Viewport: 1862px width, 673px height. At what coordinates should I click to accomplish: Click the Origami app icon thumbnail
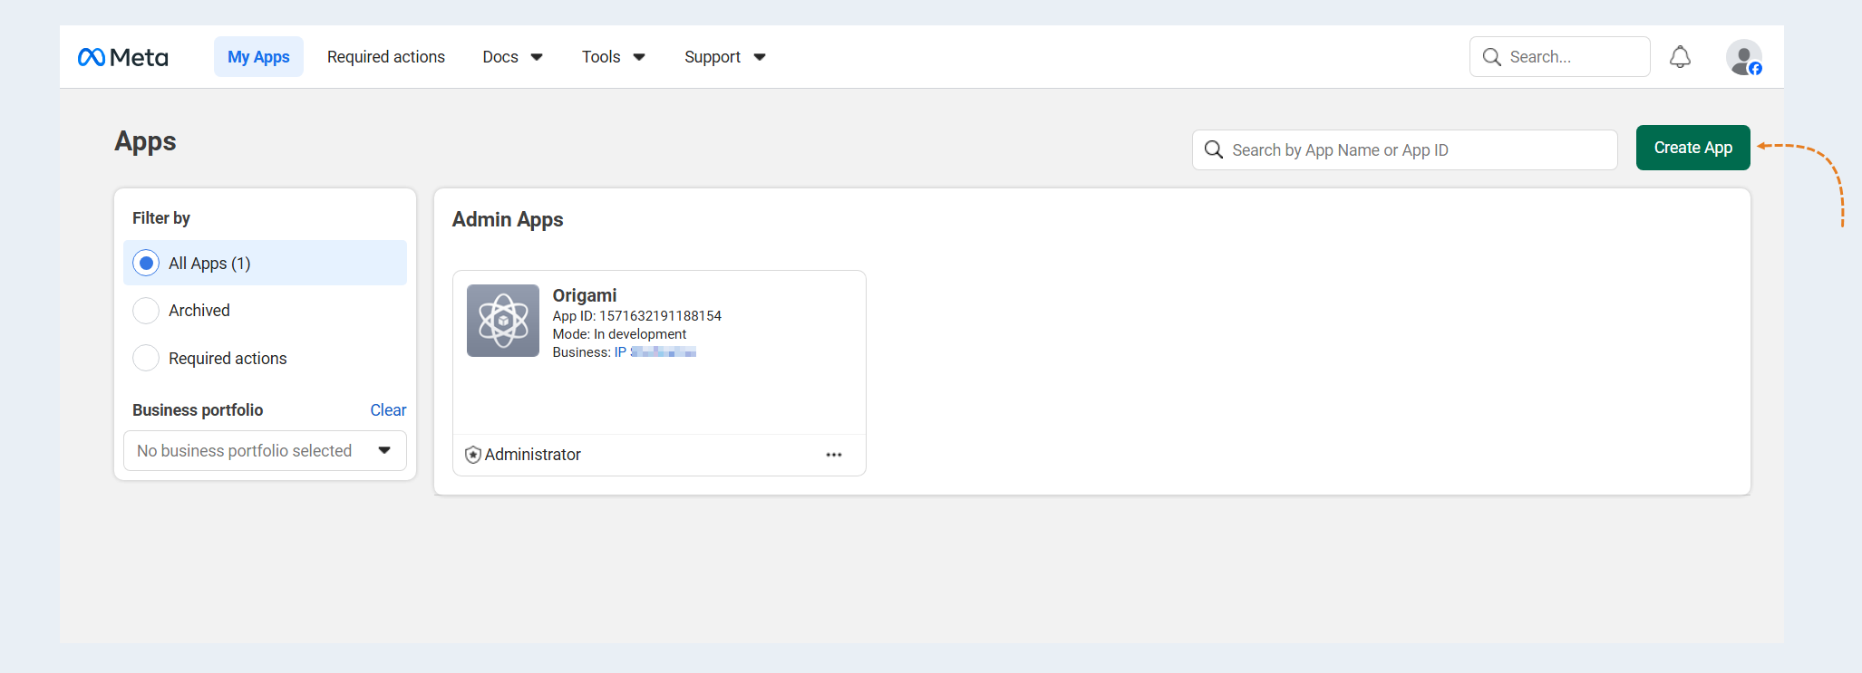click(x=503, y=321)
